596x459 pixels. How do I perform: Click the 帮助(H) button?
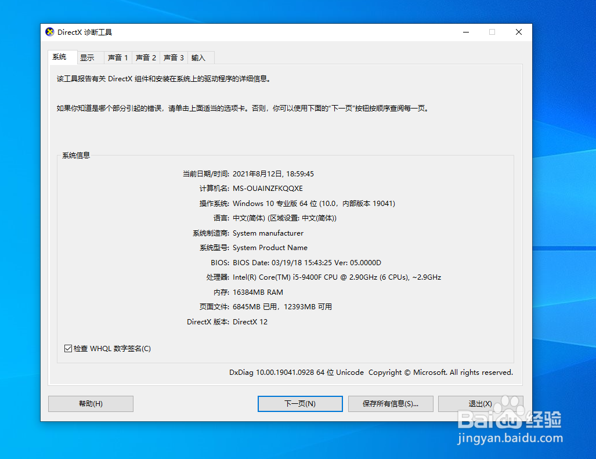pos(91,403)
